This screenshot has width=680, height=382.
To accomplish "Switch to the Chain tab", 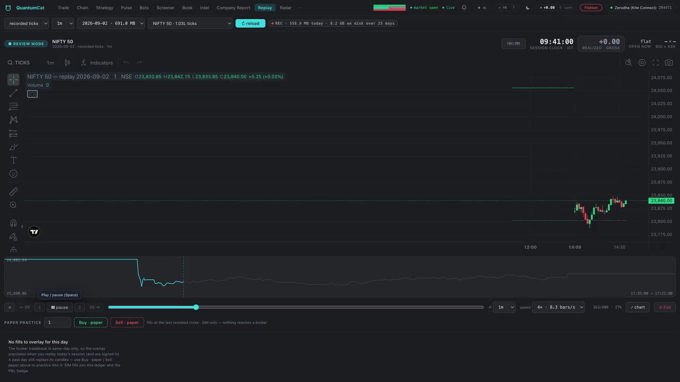I will (x=83, y=8).
